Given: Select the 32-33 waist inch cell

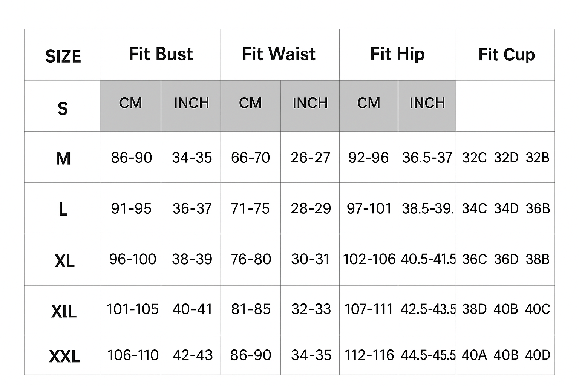Looking at the screenshot, I should point(310,310).
